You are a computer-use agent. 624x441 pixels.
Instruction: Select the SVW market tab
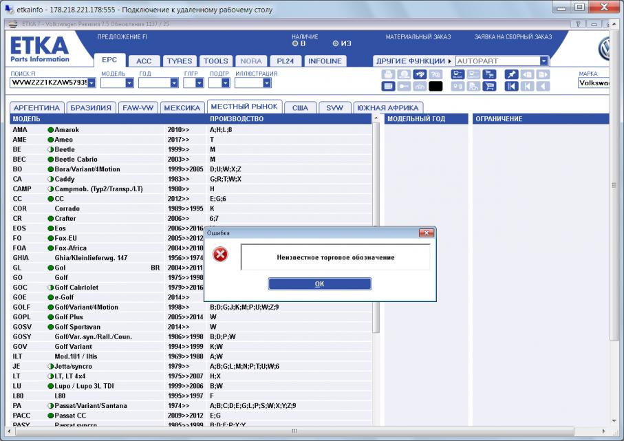[x=334, y=108]
